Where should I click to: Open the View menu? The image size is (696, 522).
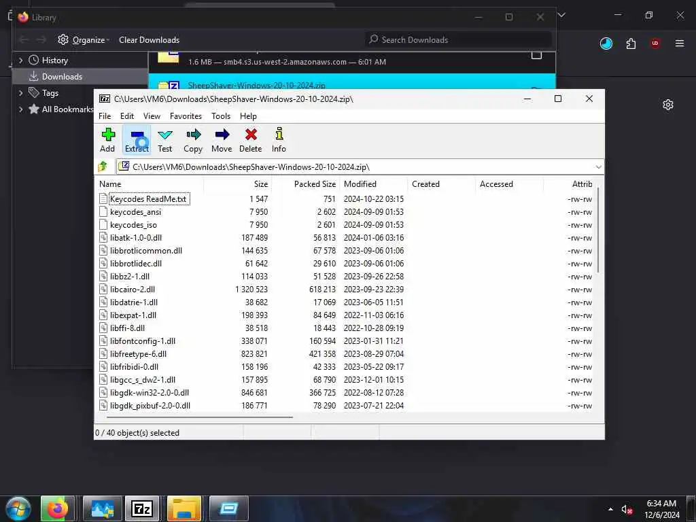[152, 116]
